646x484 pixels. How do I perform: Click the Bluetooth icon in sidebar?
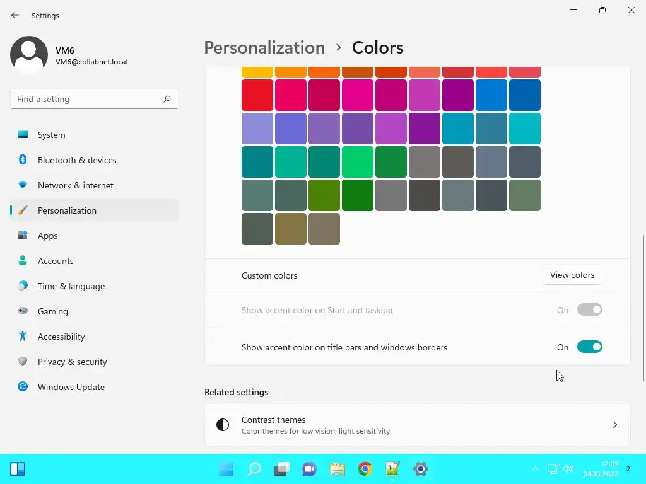tap(23, 159)
